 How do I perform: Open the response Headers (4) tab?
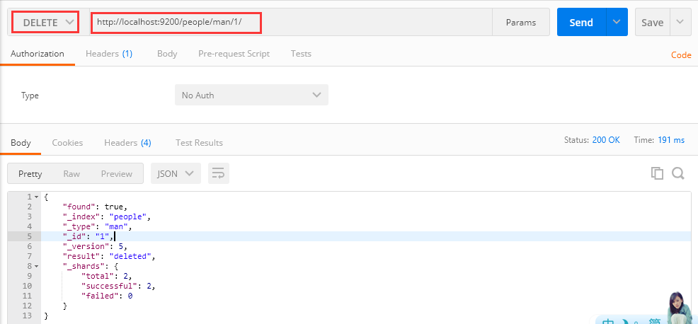click(x=127, y=143)
